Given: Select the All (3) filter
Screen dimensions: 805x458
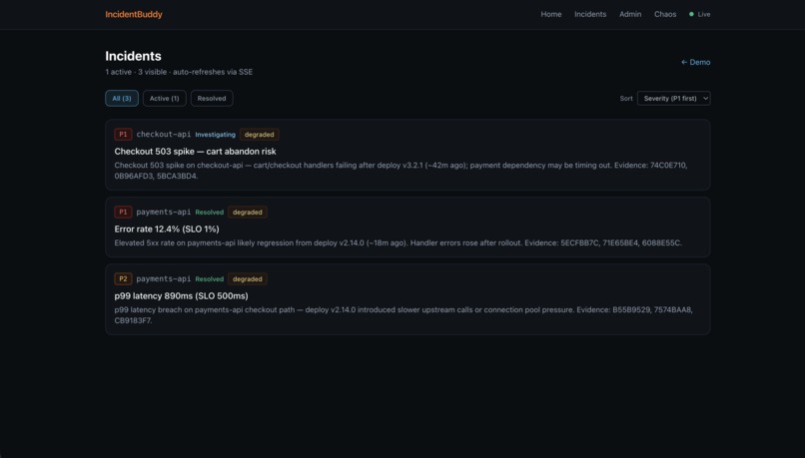Looking at the screenshot, I should tap(122, 98).
